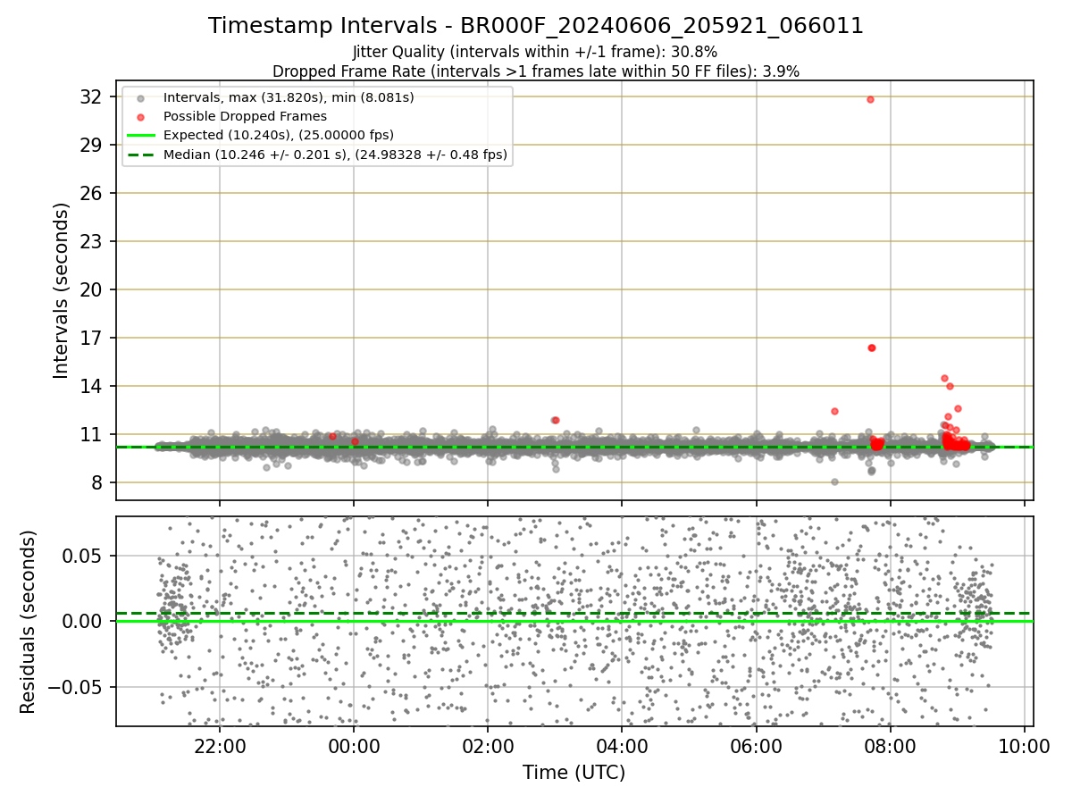Click the red outlier point near 16.4 seconds
The height and width of the screenshot is (804, 1072).
pyautogui.click(x=872, y=348)
